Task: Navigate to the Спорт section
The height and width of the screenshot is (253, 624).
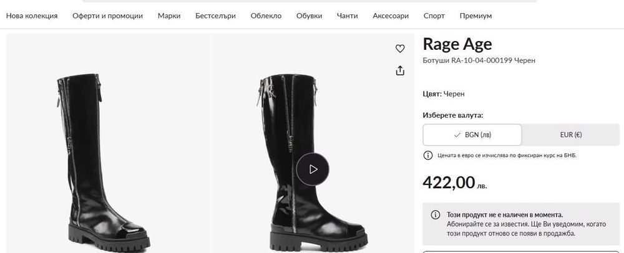Action: click(434, 16)
